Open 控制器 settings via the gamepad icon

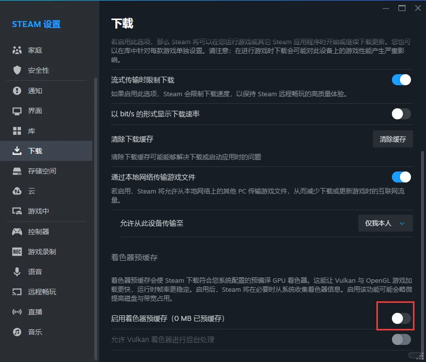(18, 231)
